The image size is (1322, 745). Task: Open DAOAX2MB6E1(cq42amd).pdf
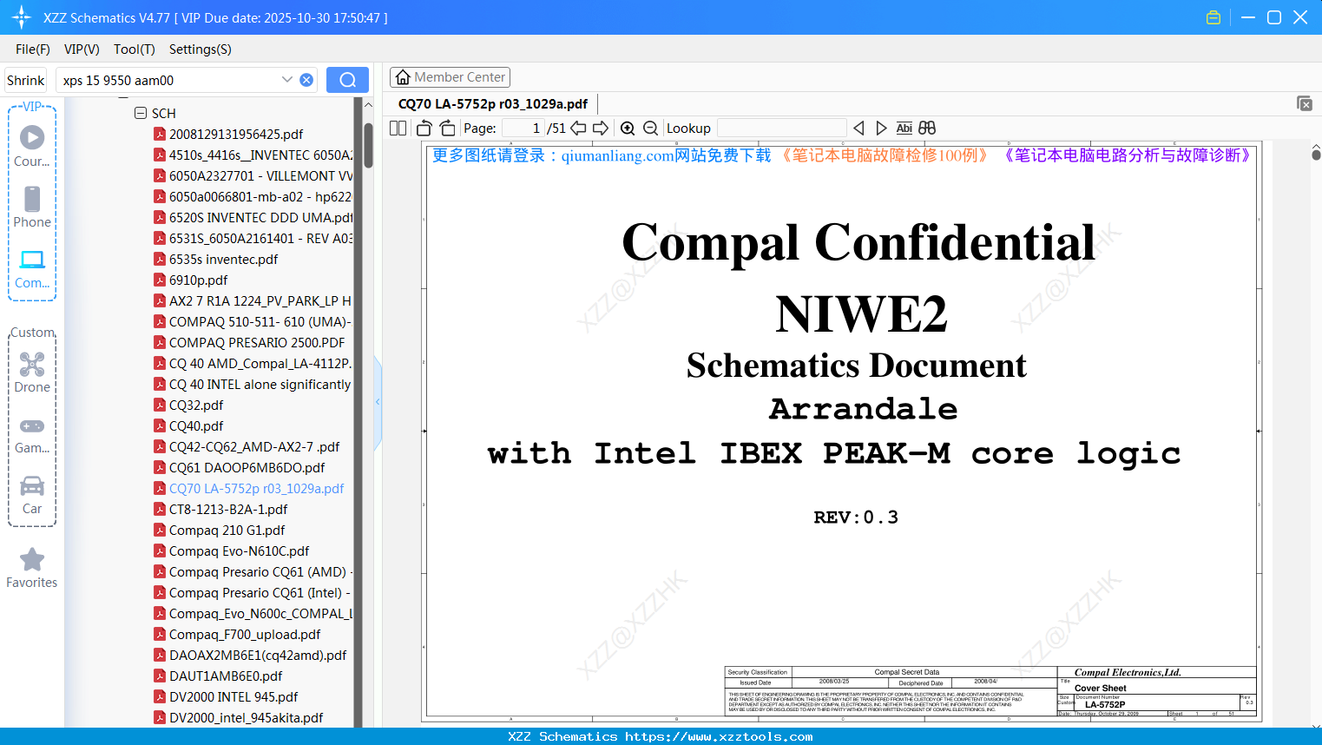(258, 655)
